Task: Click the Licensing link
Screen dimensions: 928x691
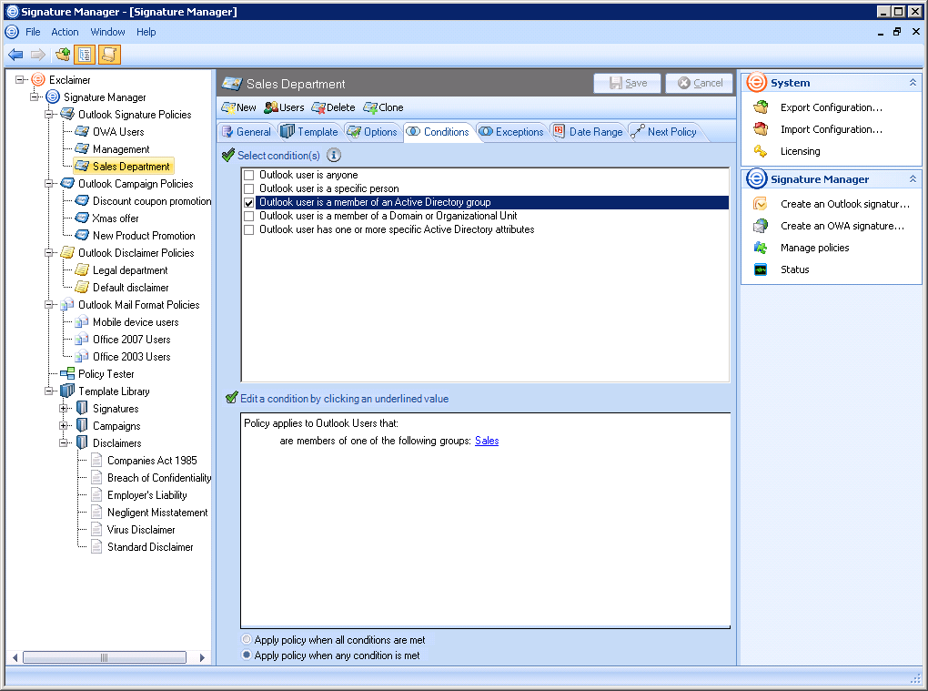Action: point(800,151)
